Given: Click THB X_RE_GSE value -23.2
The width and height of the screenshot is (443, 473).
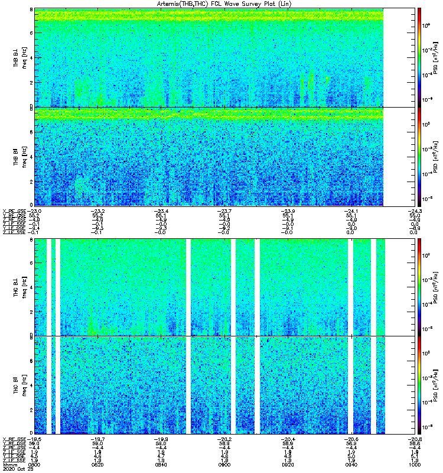Looking at the screenshot, I should click(x=97, y=211).
